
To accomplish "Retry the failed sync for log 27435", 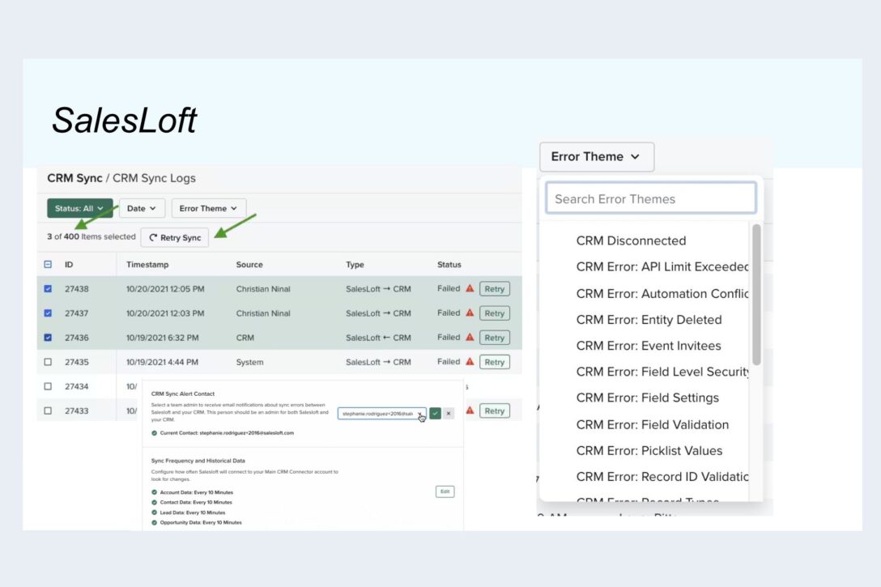I will [495, 362].
